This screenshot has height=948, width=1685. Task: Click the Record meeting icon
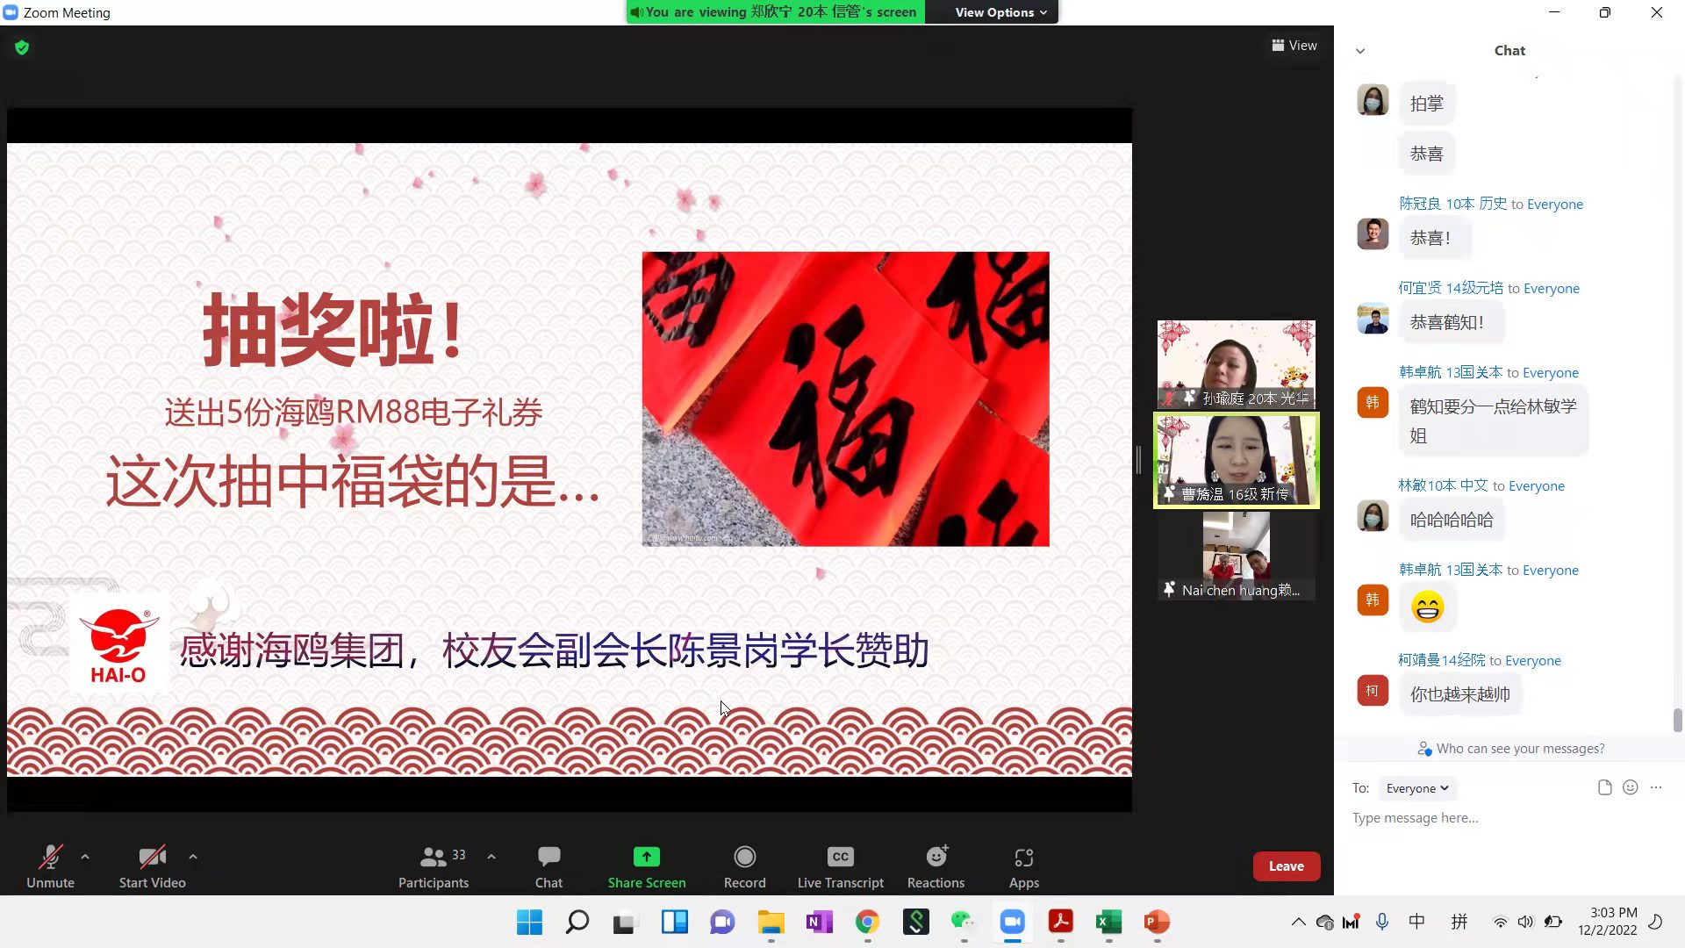click(744, 857)
